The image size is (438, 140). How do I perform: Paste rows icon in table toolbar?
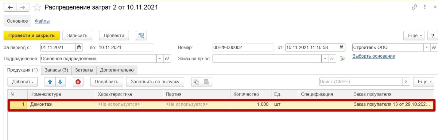point(207,82)
